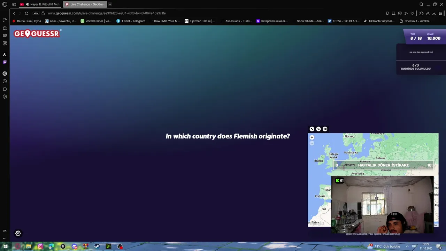Mute audio on the Nayer YouTube tab
The image size is (446, 251).
(x=28, y=4)
